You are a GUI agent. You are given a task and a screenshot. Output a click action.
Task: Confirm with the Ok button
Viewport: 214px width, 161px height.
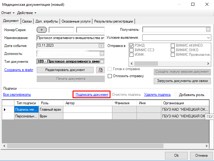pos(176,156)
